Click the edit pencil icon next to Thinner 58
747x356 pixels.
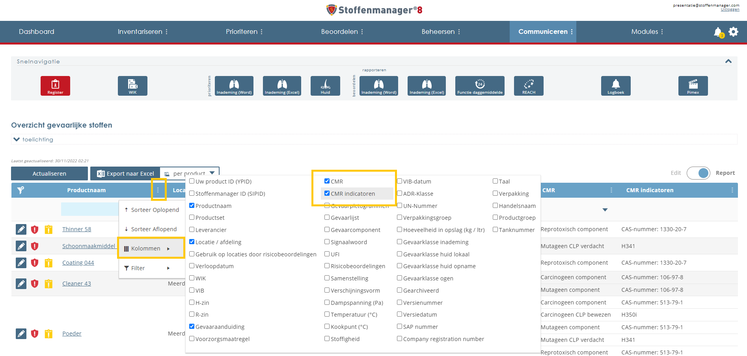tap(21, 229)
